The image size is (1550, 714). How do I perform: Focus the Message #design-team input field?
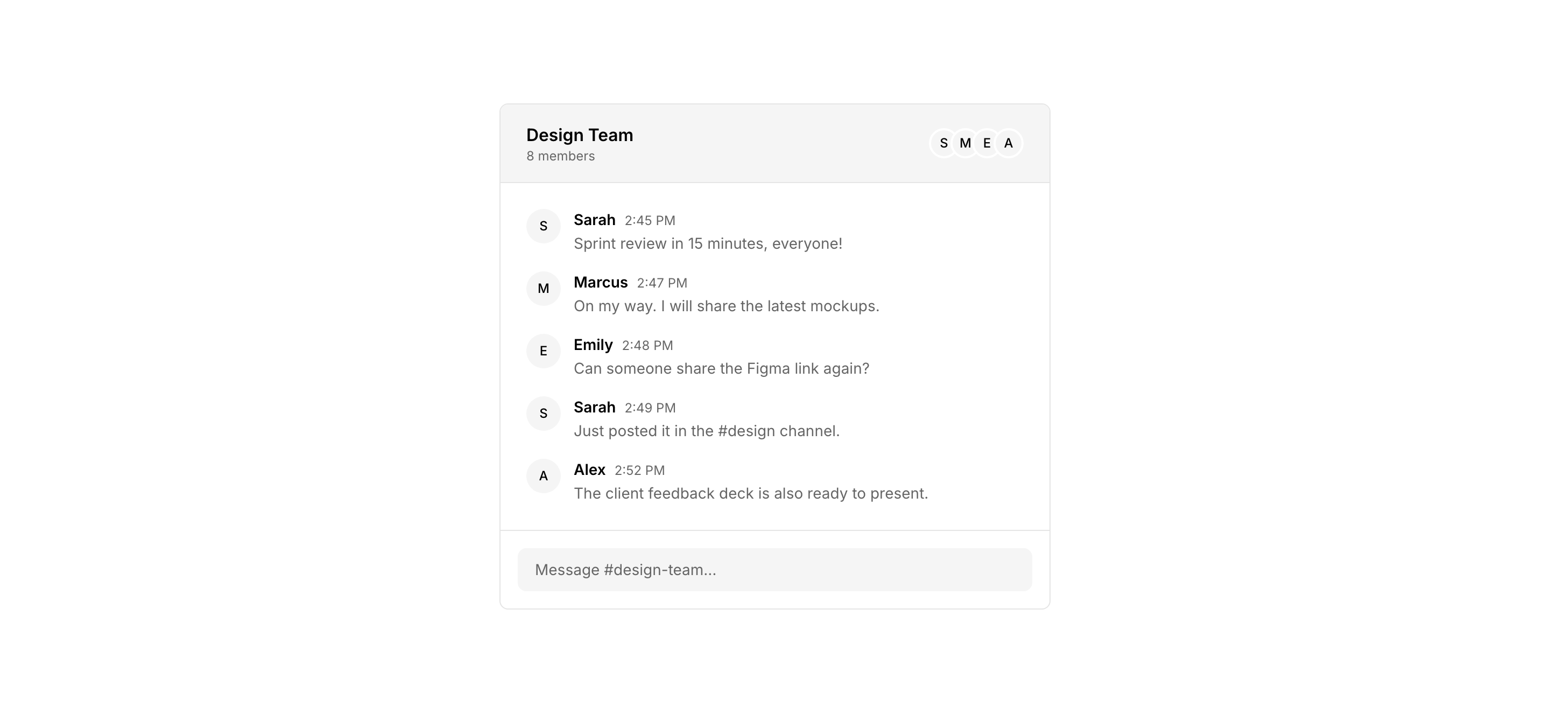tap(774, 570)
